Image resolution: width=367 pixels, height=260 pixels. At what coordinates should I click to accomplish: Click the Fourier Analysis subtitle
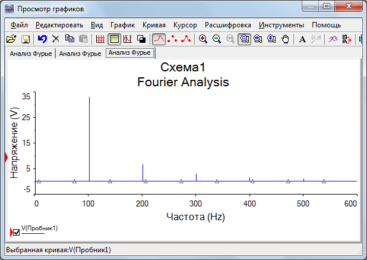pyautogui.click(x=183, y=82)
